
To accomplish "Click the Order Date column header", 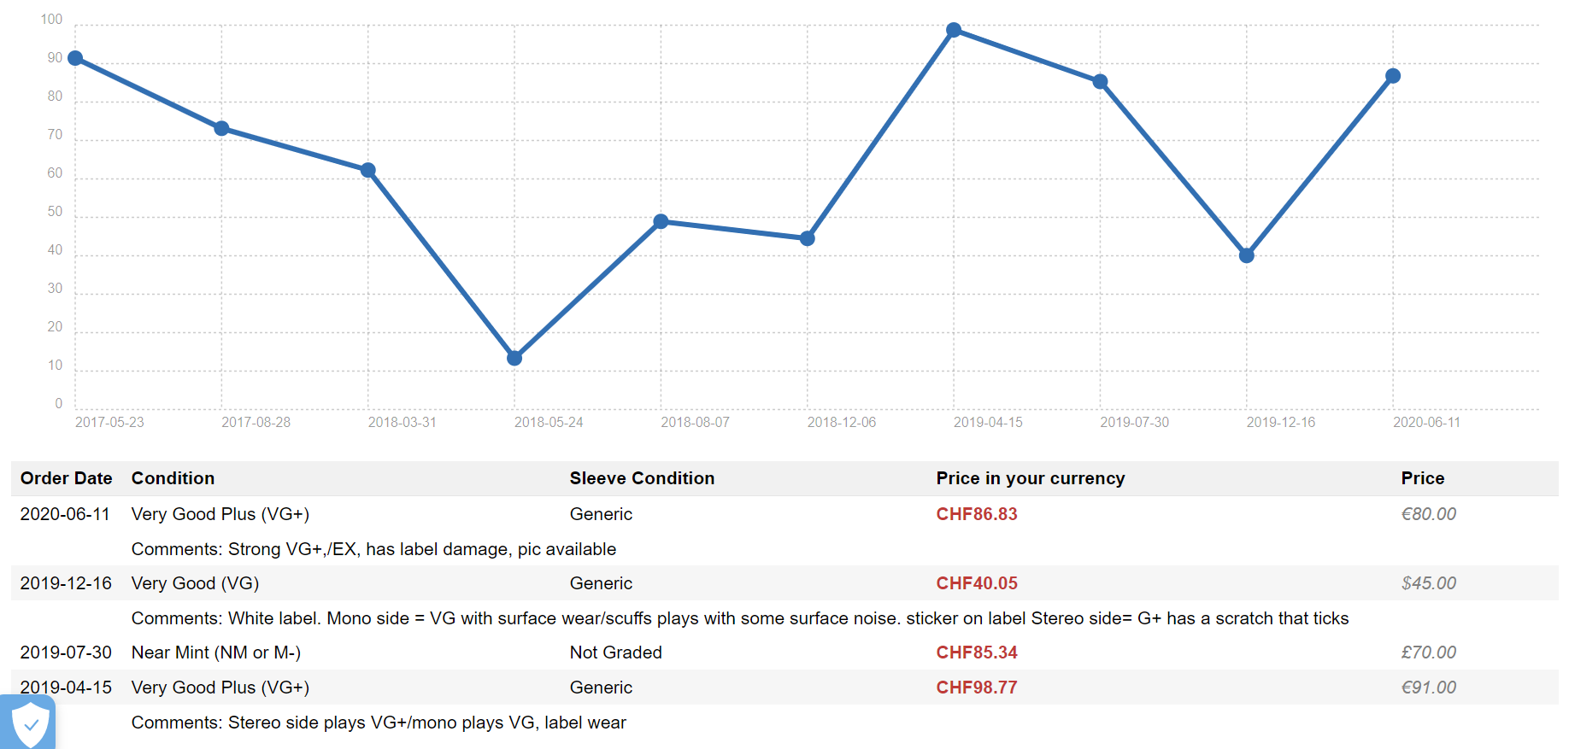I will [x=67, y=478].
